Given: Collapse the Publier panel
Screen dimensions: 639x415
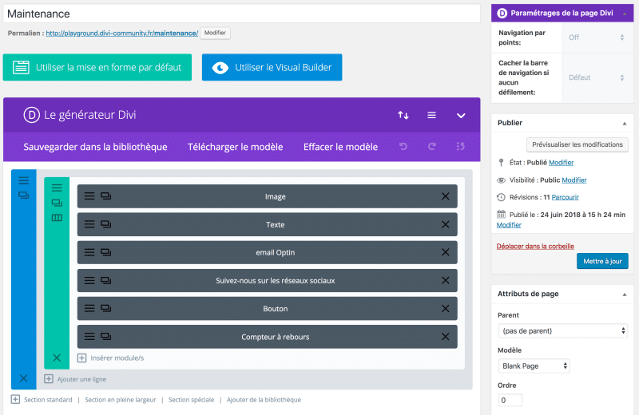Looking at the screenshot, I should (x=624, y=123).
